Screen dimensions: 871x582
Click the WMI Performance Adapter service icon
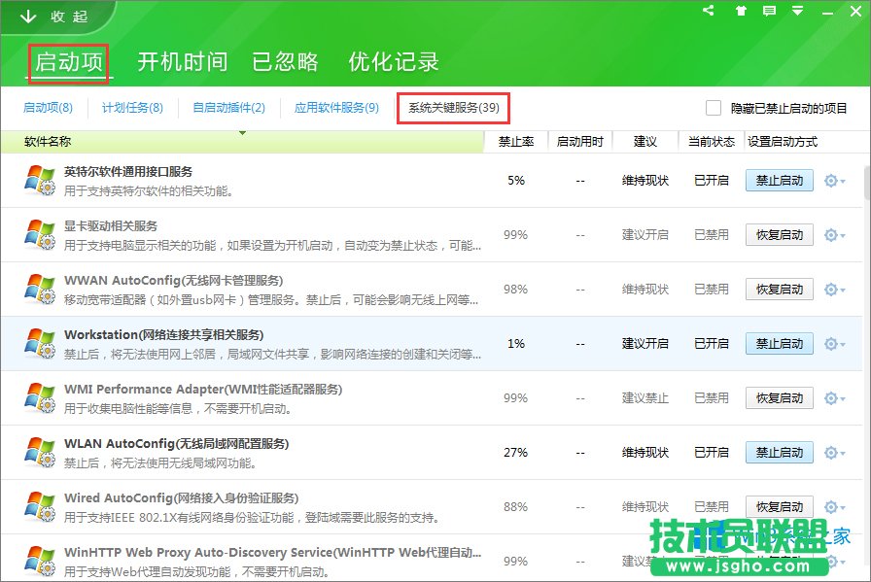point(40,397)
